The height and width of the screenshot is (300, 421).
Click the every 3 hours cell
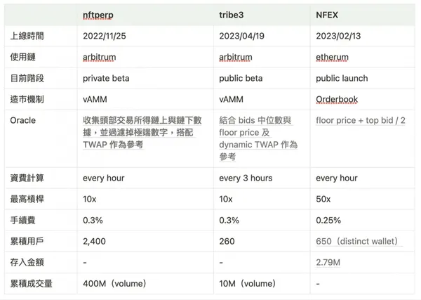(246, 178)
